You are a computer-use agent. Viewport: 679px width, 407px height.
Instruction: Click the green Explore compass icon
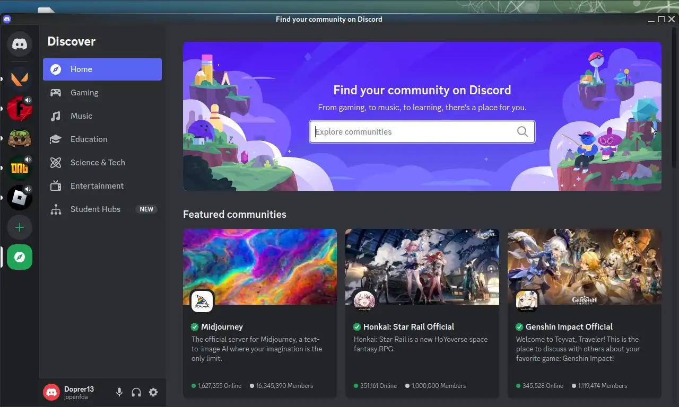pyautogui.click(x=20, y=257)
